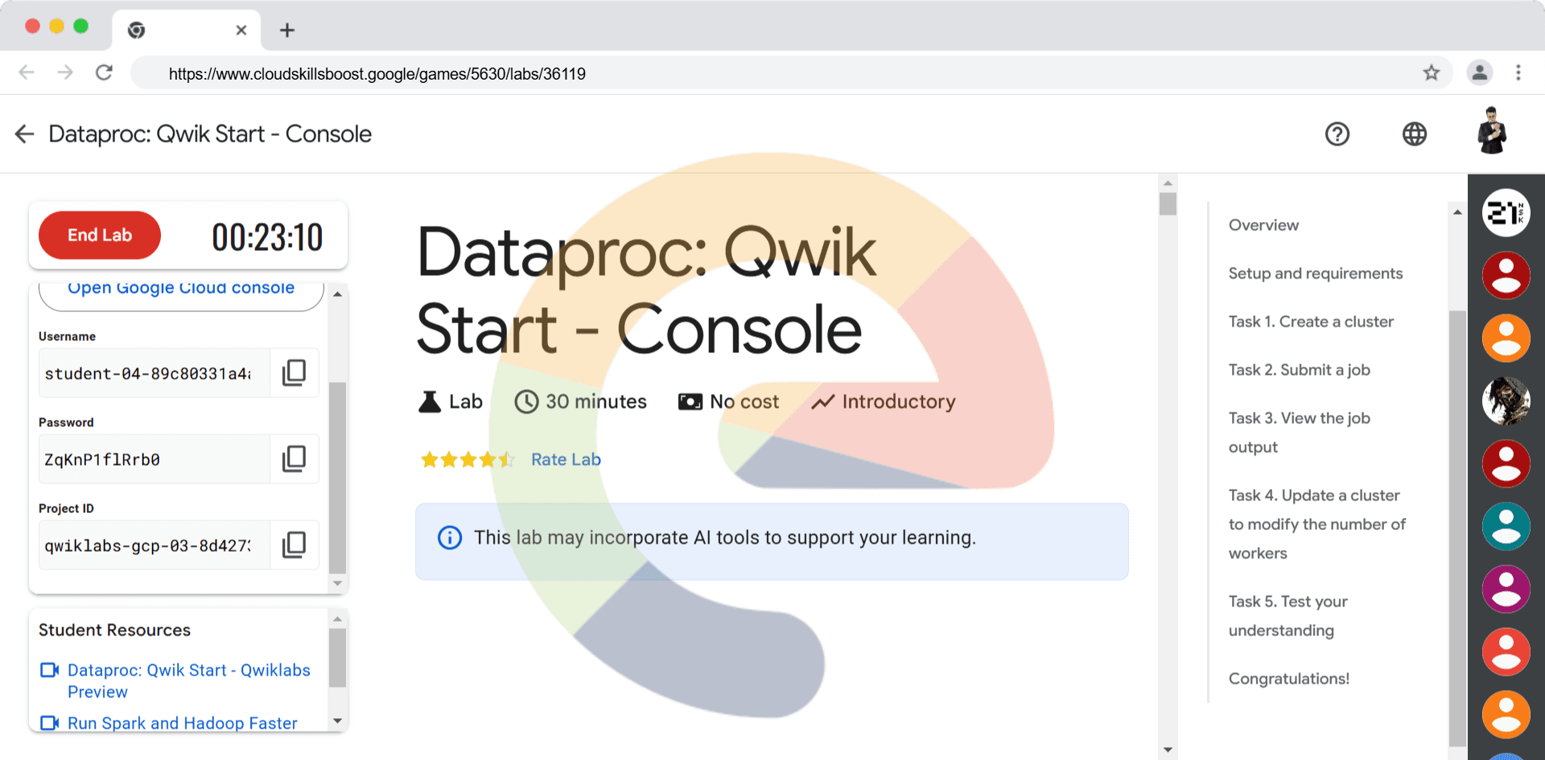Jump to Task 1. Create a cluster

point(1310,322)
